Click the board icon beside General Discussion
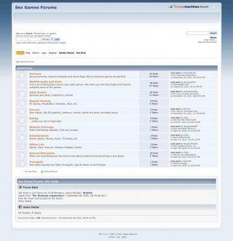Screen dimensions: 233x241 coord(21,155)
